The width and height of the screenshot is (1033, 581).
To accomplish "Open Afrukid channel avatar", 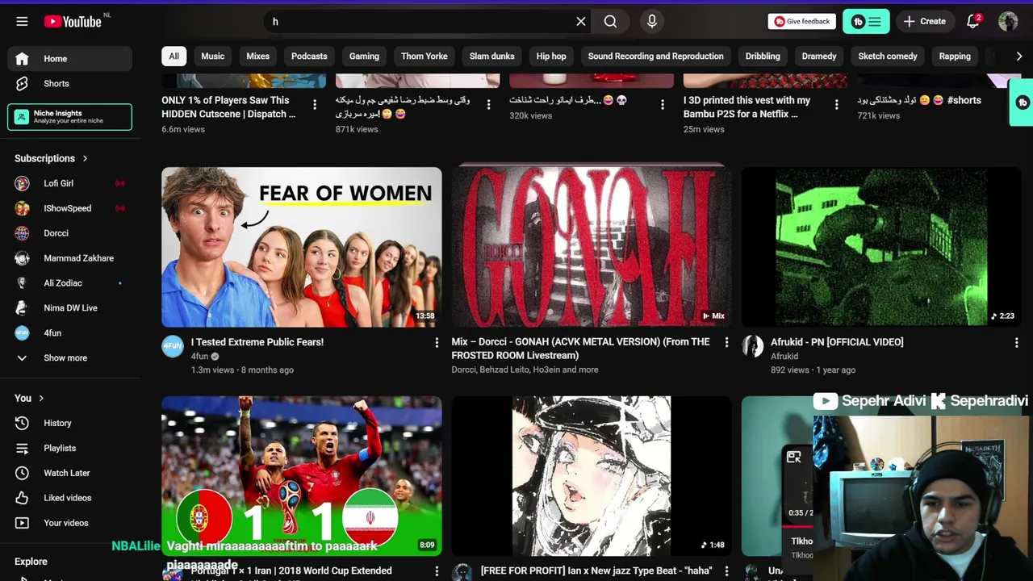I will point(752,346).
